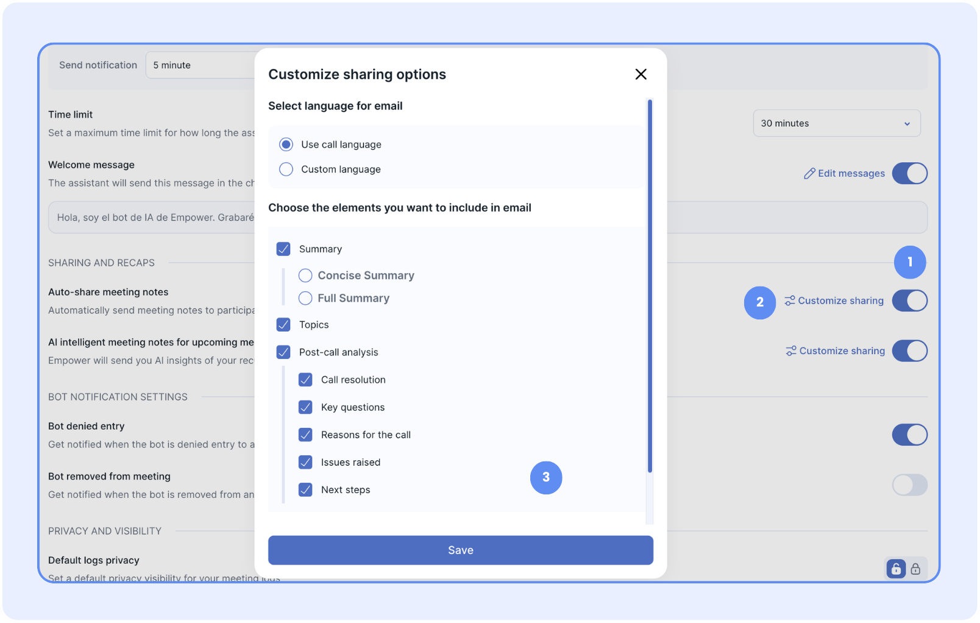The image size is (980, 623).
Task: Open the 30 minutes time limit dropdown
Action: 836,124
